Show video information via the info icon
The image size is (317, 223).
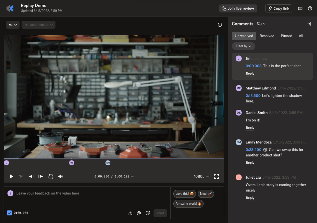click(x=220, y=25)
